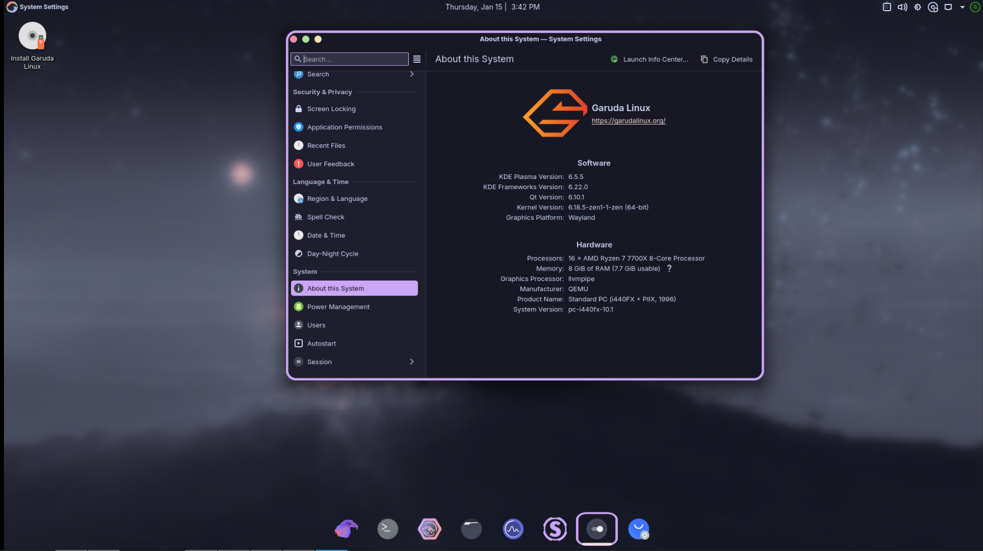Click the System Settings icon in top panel
Image resolution: width=983 pixels, height=551 pixels.
(x=12, y=7)
